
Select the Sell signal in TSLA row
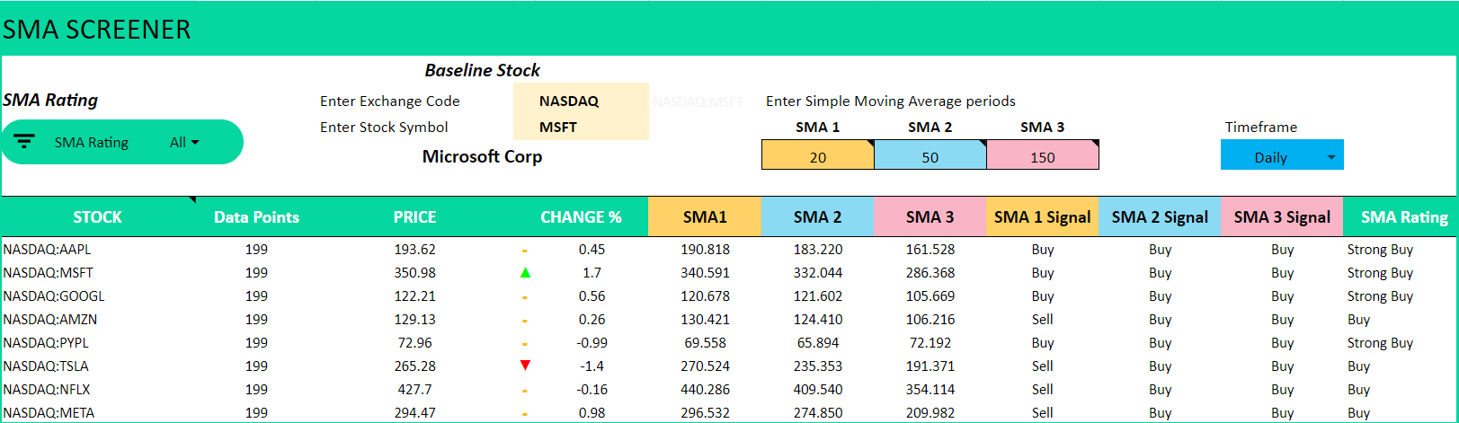pyautogui.click(x=1043, y=366)
